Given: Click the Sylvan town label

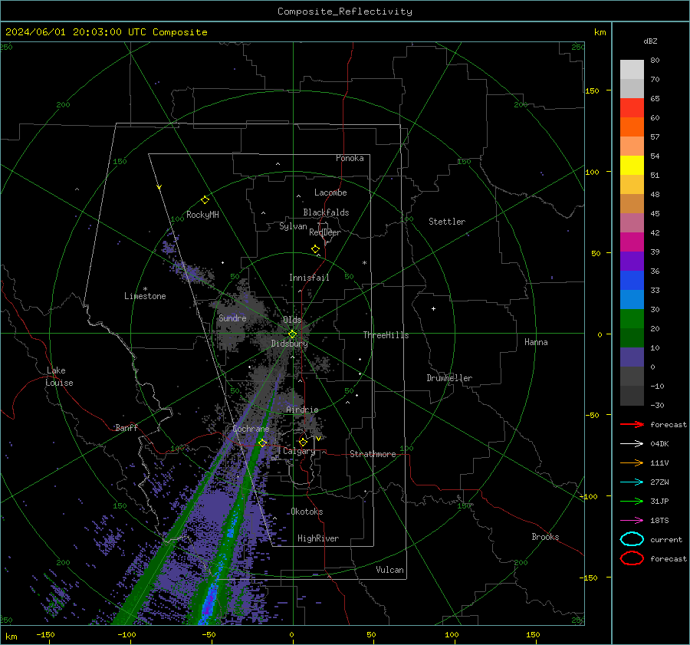Looking at the screenshot, I should coord(293,226).
